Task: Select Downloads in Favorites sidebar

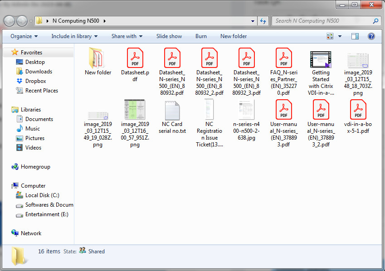Action: 39,72
